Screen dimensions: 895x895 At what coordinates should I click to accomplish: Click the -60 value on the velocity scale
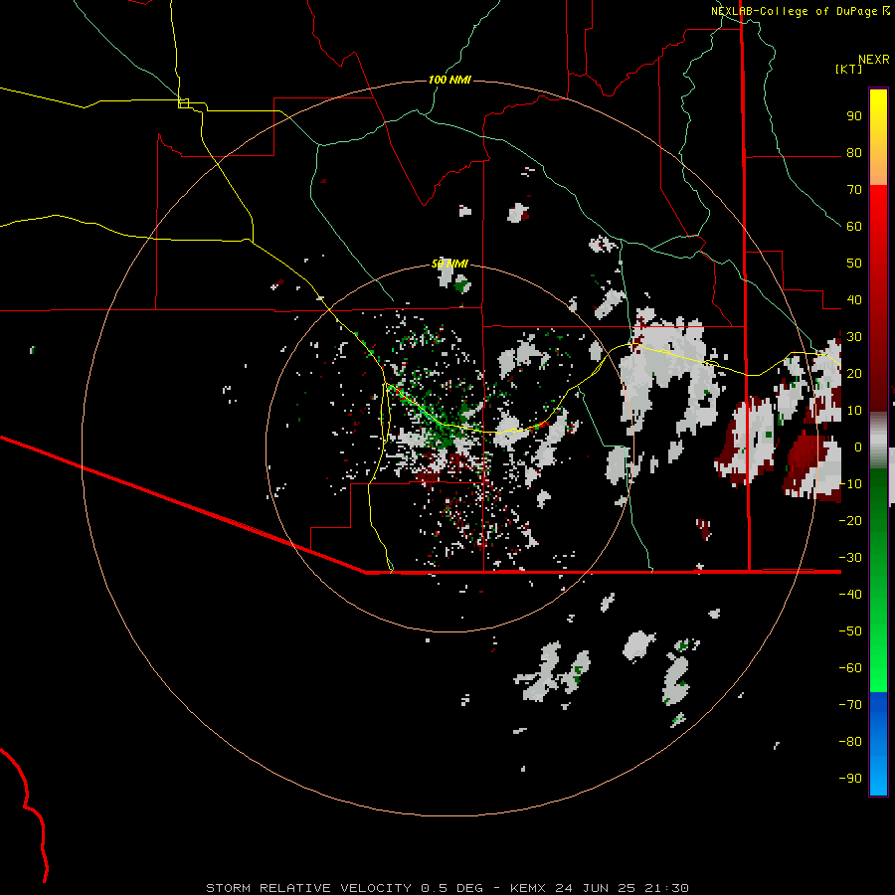(850, 668)
